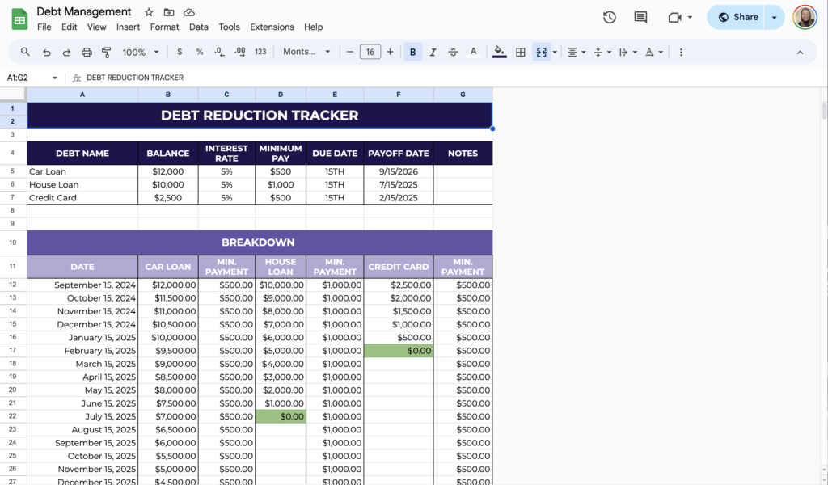The height and width of the screenshot is (485, 828).
Task: Expand the Name box dropdown arrow
Action: 55,78
